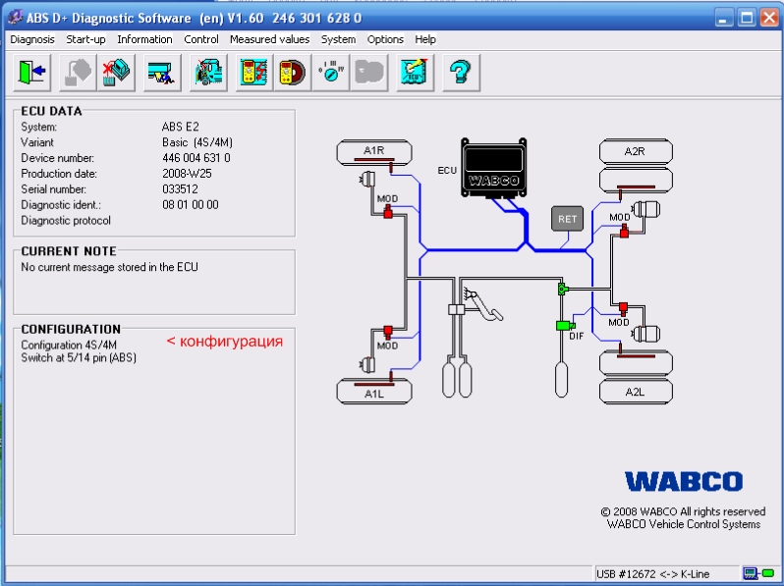Click the '© 2008 WABCO All rights reserved' text
784x586 pixels.
pos(683,511)
